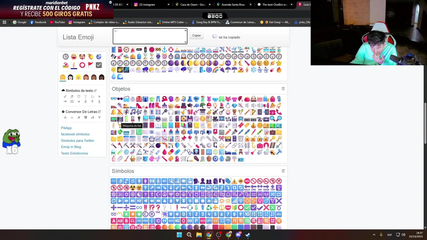Screen dimensions: 427x240
Task: Click the recycling symbol emoji
Action: [x=209, y=207]
